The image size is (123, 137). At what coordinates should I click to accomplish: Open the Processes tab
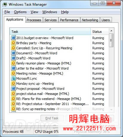pos(34,20)
